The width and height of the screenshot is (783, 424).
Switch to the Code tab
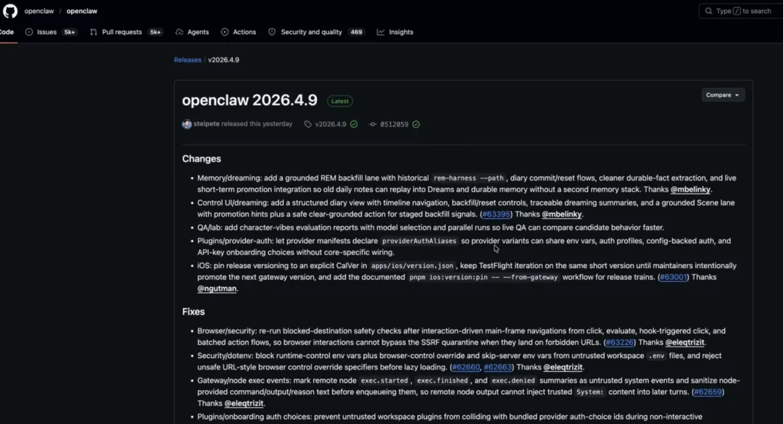click(7, 32)
